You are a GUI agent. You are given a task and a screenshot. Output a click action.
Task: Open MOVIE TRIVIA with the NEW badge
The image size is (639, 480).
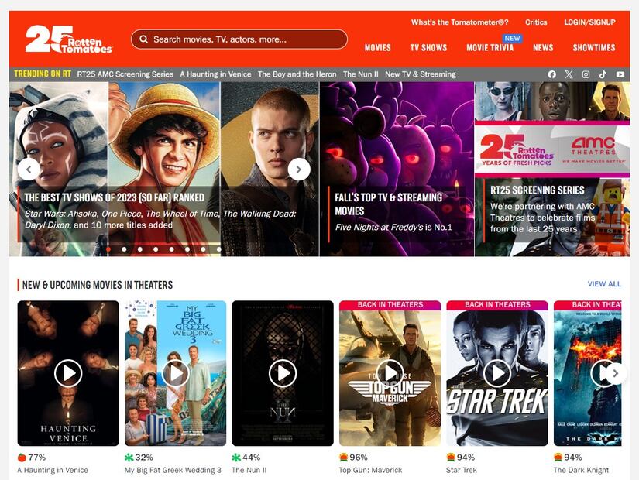pyautogui.click(x=490, y=47)
